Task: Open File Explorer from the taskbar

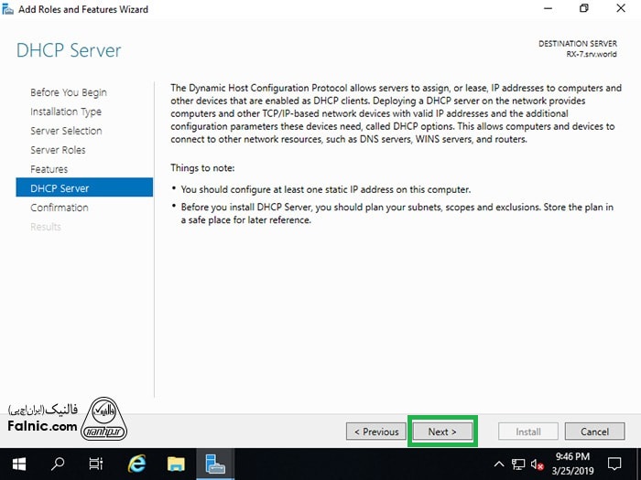Action: click(177, 464)
